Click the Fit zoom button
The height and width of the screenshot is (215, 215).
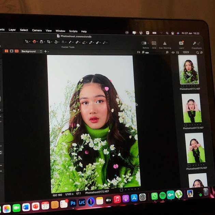139,52
